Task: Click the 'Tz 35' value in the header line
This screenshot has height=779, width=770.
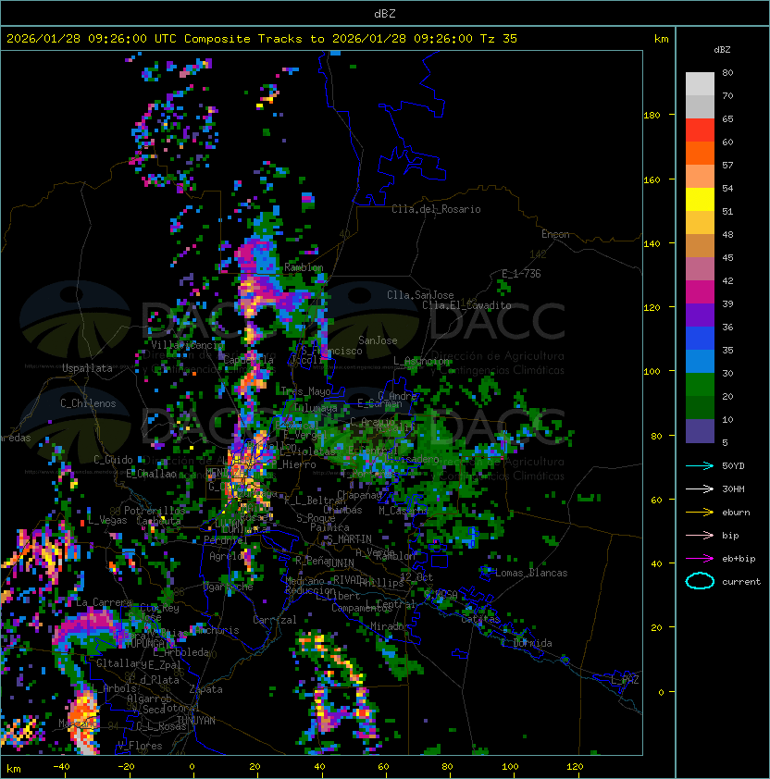Action: click(499, 39)
